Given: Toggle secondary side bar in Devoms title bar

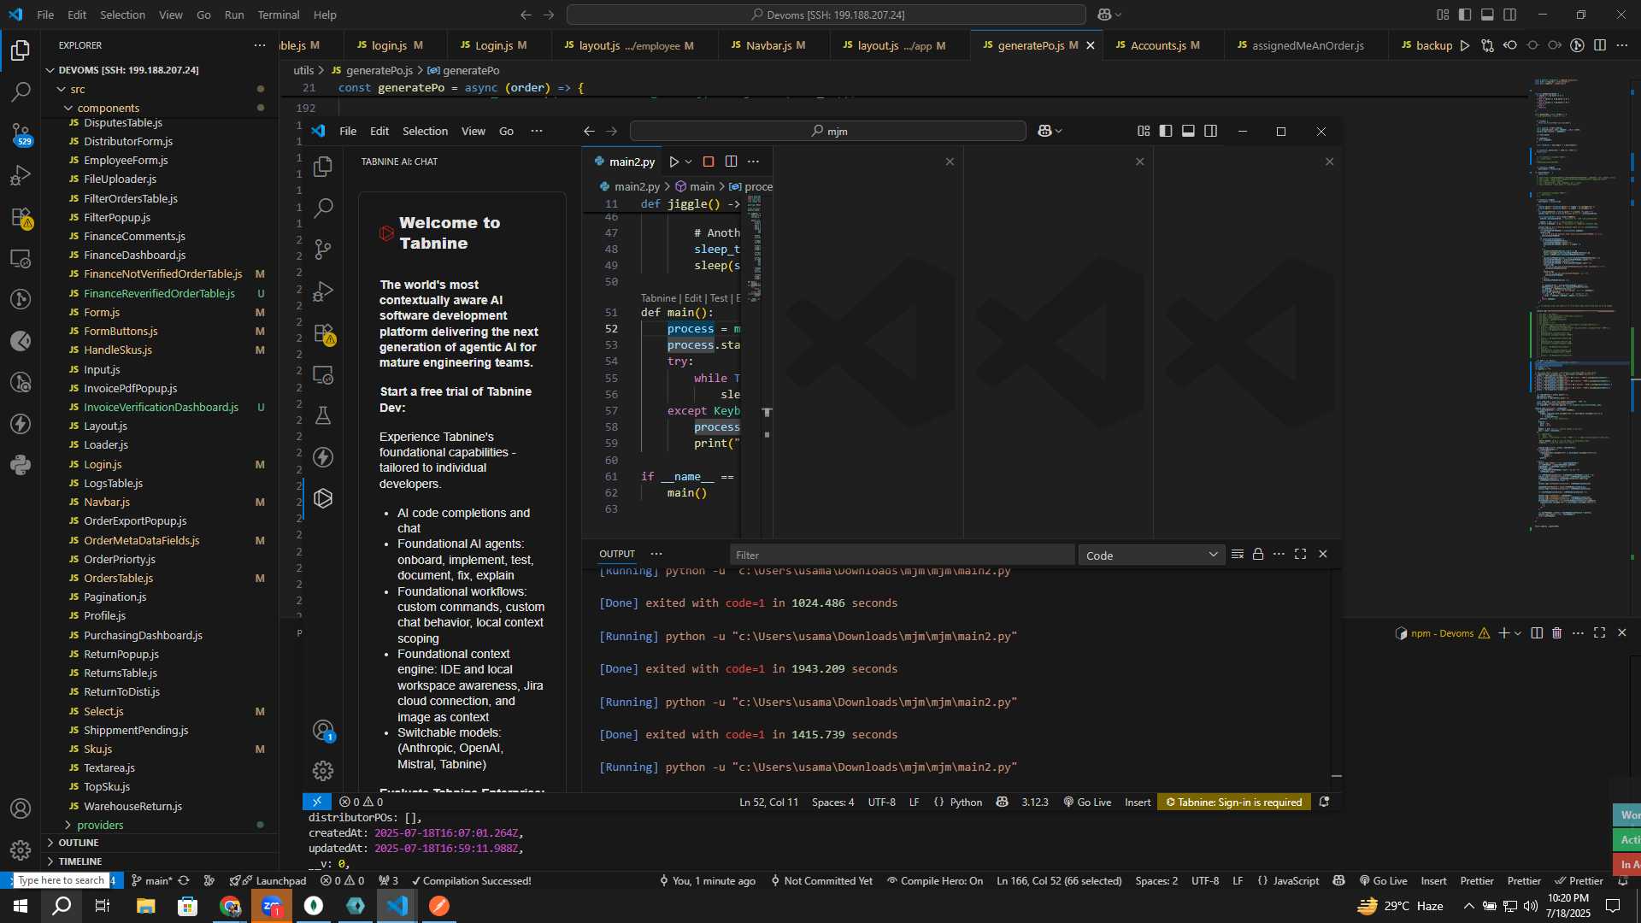Looking at the screenshot, I should click(1510, 15).
